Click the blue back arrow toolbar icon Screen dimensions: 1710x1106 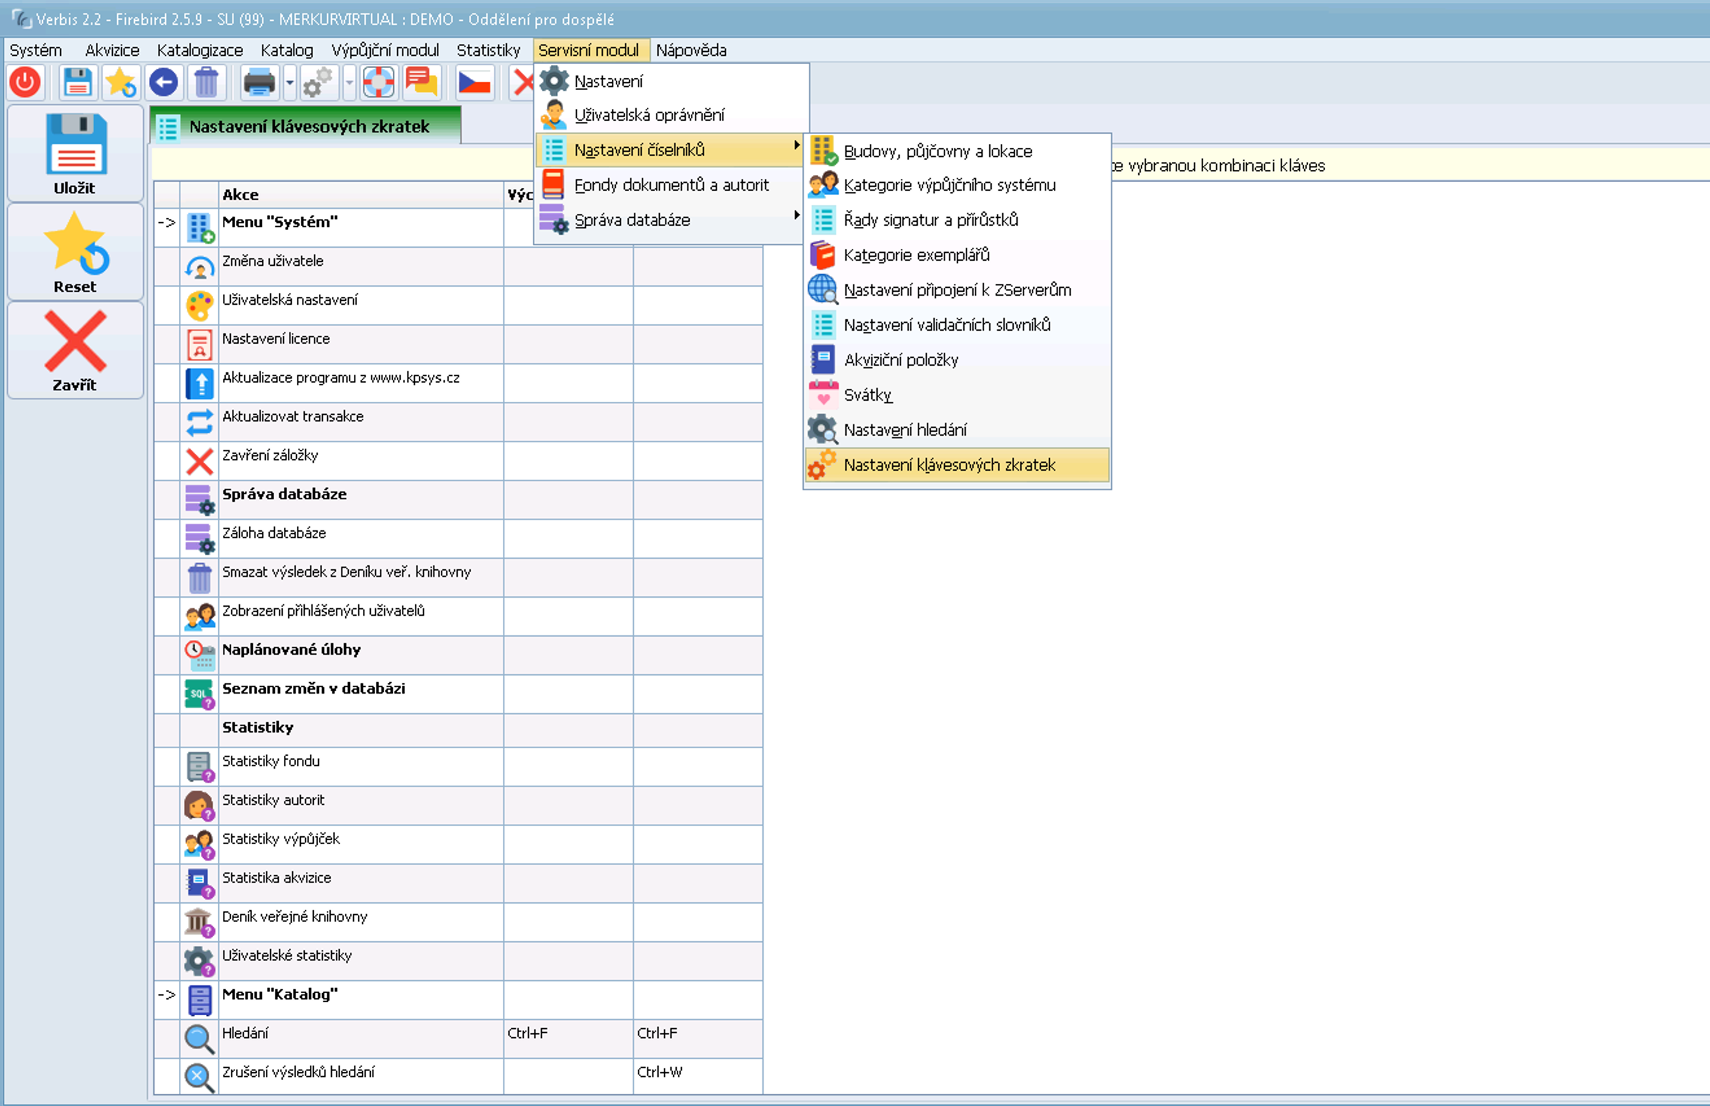point(164,82)
